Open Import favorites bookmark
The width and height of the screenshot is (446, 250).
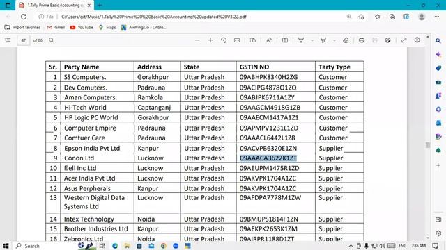point(22,28)
